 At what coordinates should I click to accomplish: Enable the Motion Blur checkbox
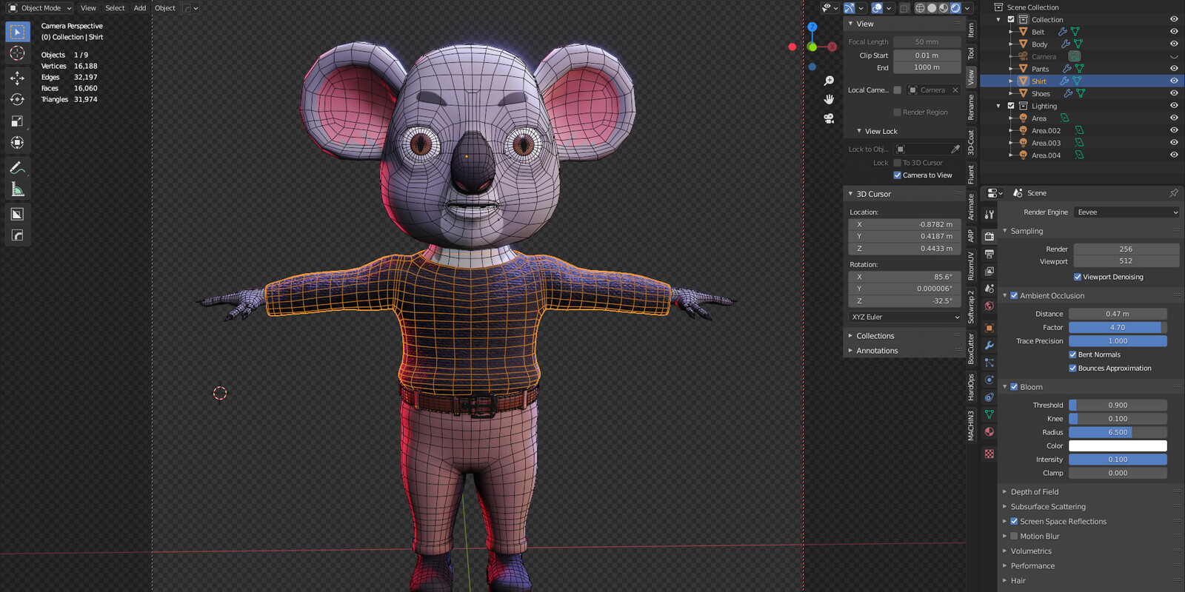pos(1014,536)
